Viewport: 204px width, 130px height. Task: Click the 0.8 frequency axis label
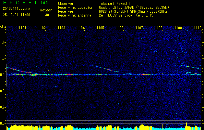tap(3, 91)
